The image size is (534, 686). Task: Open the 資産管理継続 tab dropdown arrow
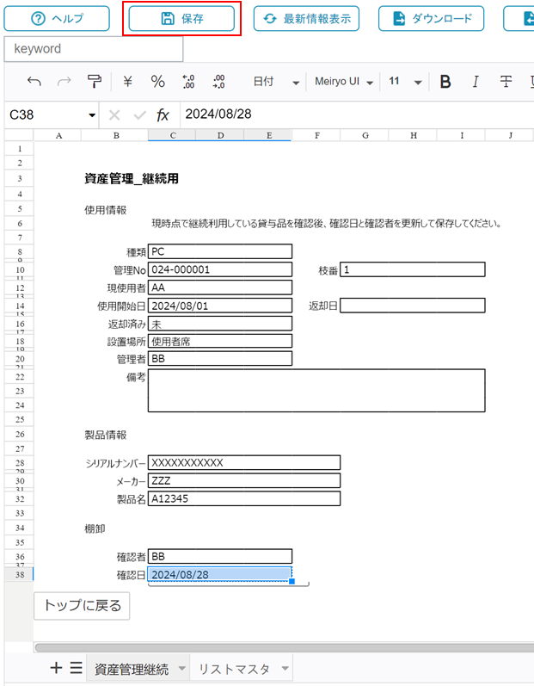(182, 668)
